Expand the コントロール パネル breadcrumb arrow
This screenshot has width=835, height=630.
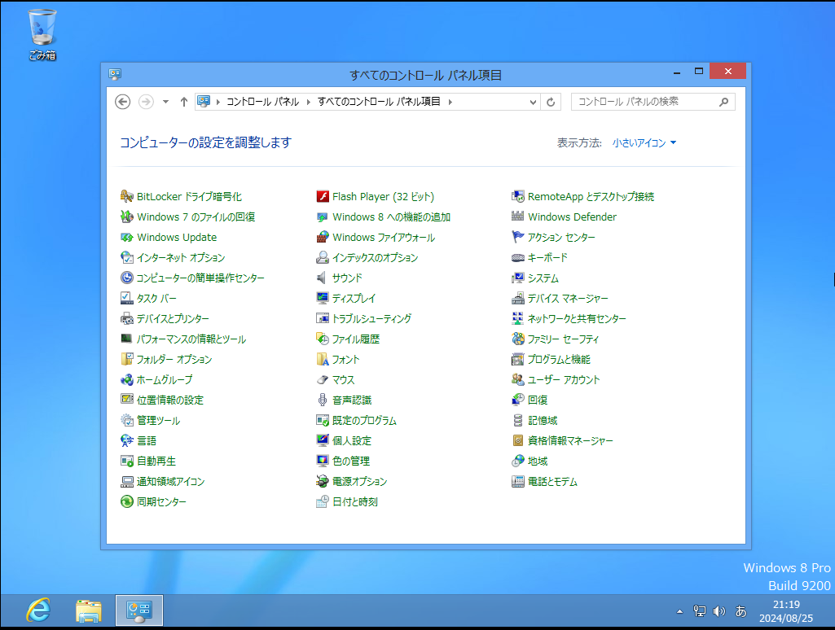point(308,102)
